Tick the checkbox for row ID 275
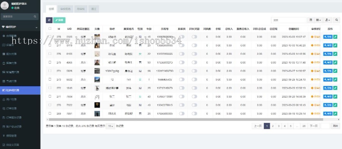This screenshot has width=342, height=149. [x=50, y=62]
